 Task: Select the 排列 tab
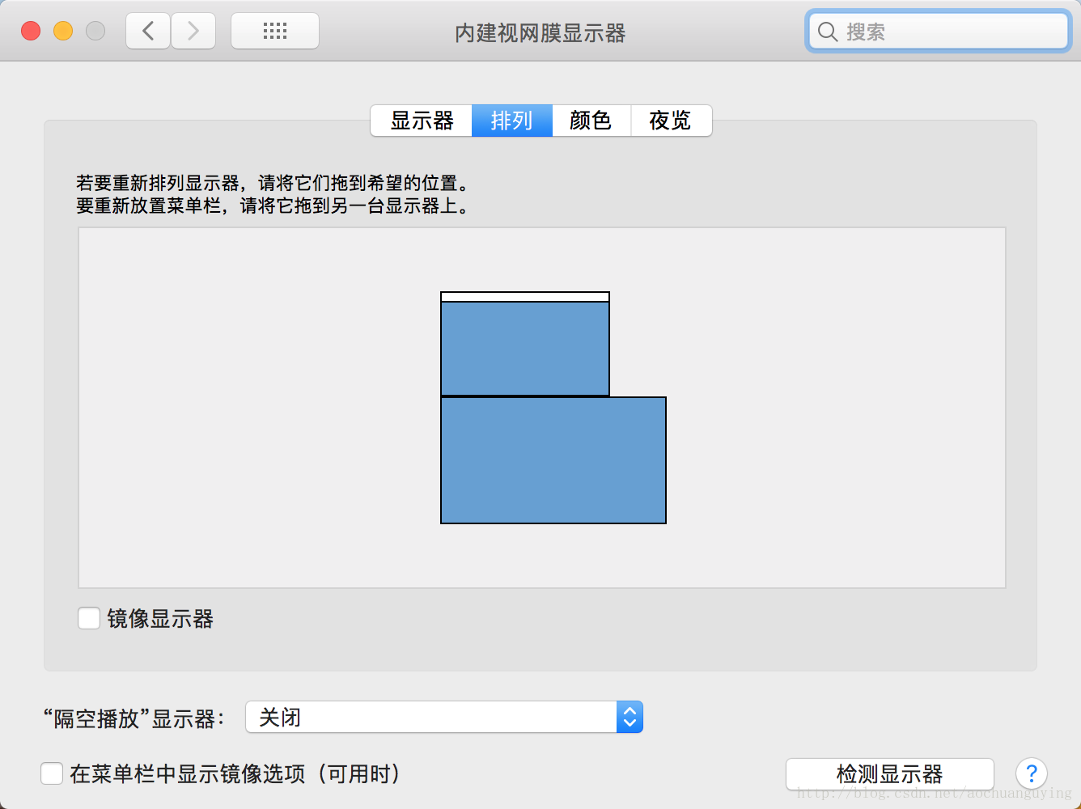pyautogui.click(x=512, y=121)
